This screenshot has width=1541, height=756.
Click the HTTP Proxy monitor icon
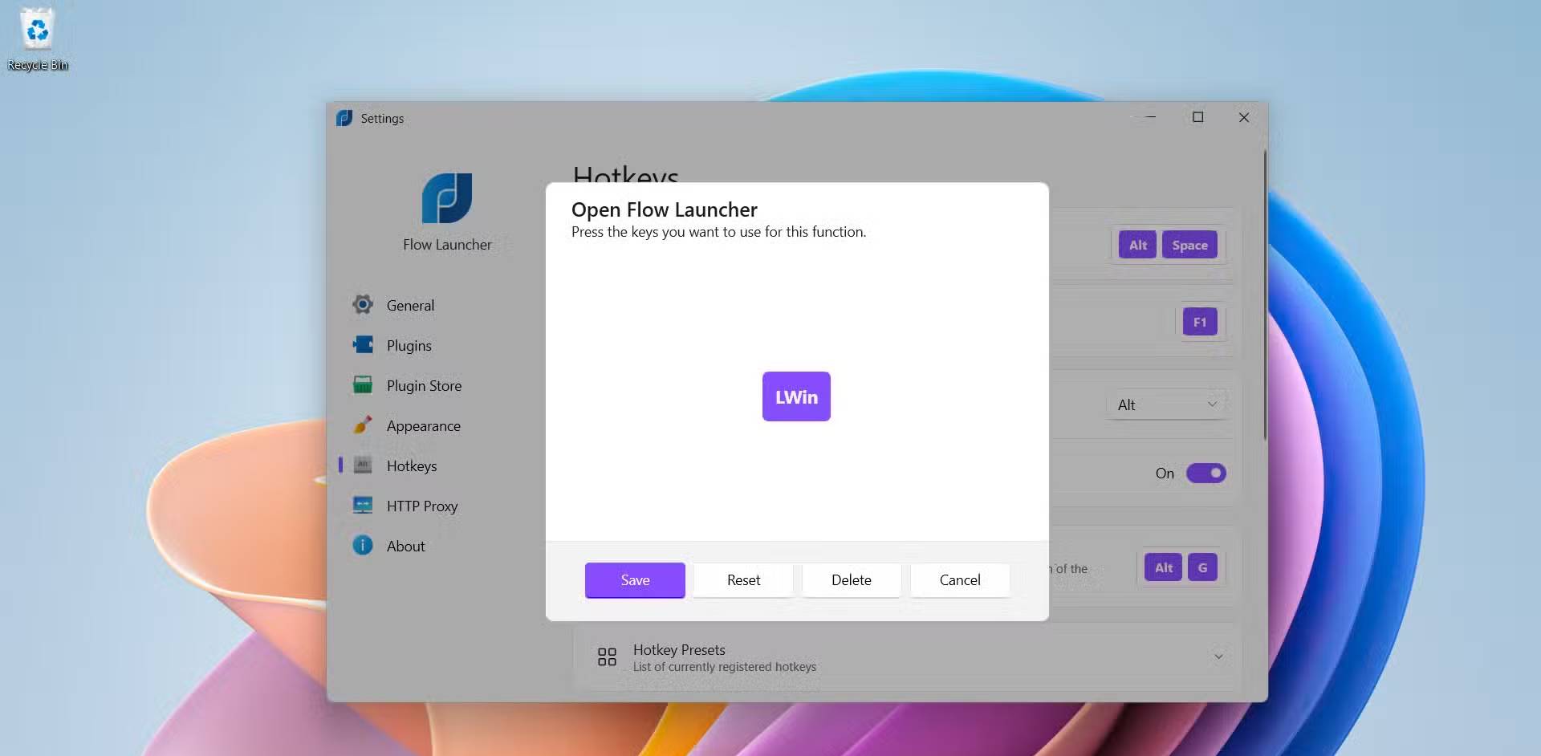coord(363,506)
